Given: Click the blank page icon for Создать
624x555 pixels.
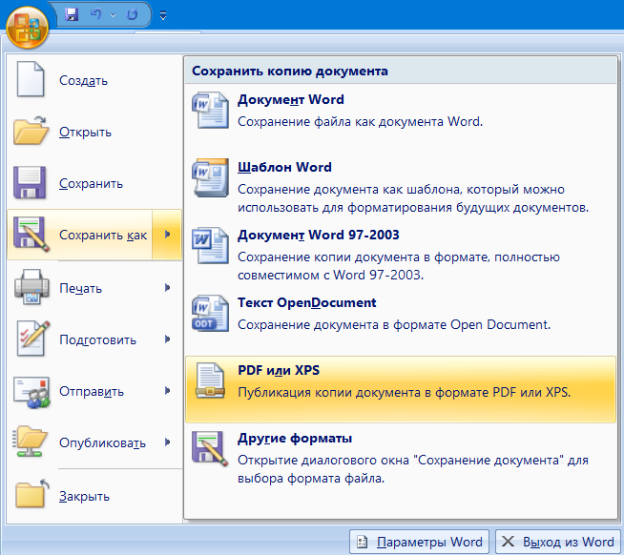Looking at the screenshot, I should click(31, 79).
